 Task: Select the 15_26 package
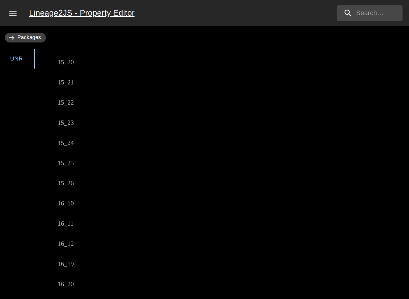(66, 183)
